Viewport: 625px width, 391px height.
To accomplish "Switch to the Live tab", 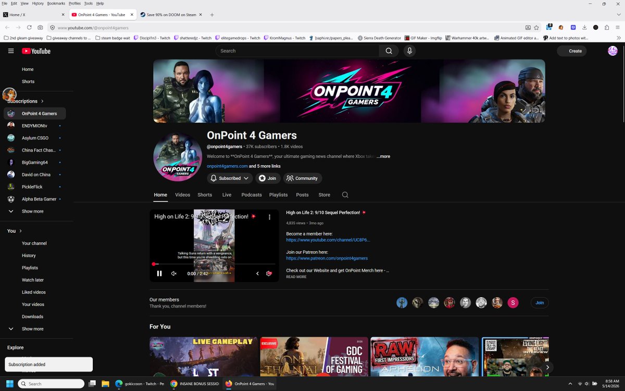I will point(227,195).
